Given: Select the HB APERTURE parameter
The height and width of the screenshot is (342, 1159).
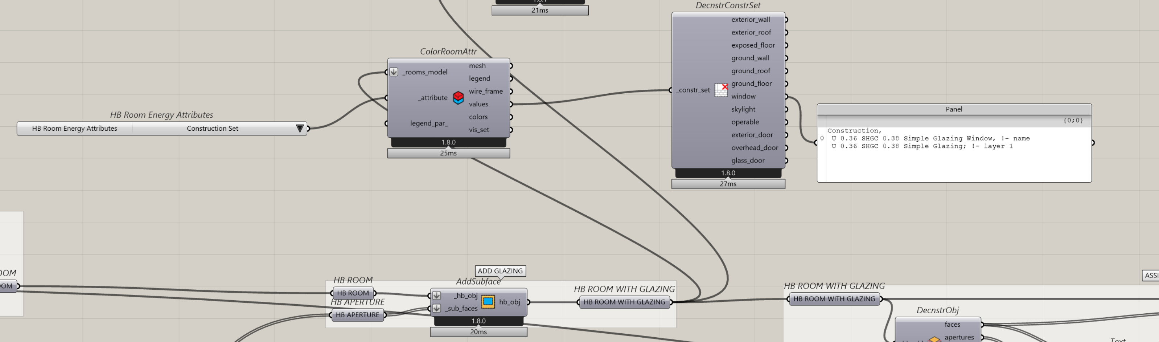Looking at the screenshot, I should click(x=357, y=315).
